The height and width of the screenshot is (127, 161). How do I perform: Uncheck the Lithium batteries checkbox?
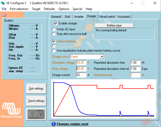(54, 41)
